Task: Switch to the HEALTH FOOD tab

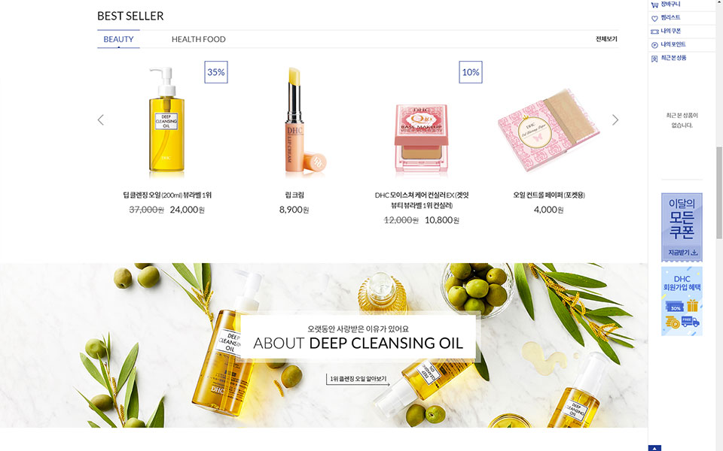Action: pos(199,39)
